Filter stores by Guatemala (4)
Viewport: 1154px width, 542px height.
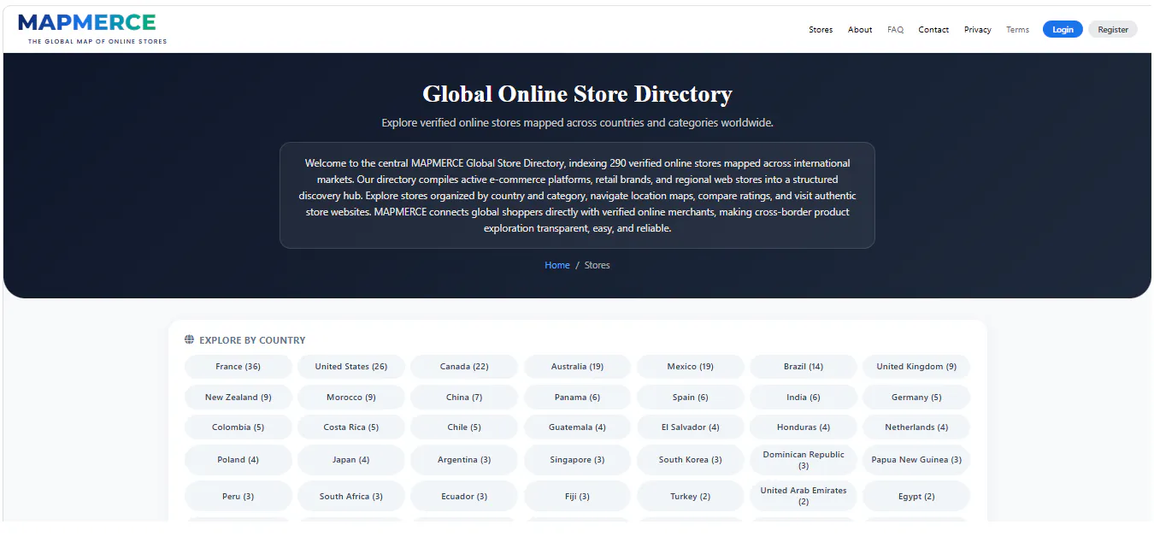click(x=577, y=427)
